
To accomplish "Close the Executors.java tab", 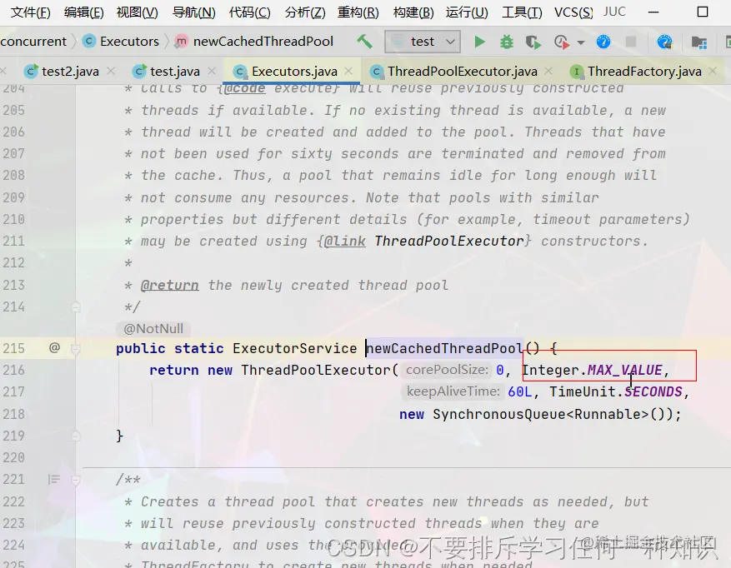I will [348, 71].
